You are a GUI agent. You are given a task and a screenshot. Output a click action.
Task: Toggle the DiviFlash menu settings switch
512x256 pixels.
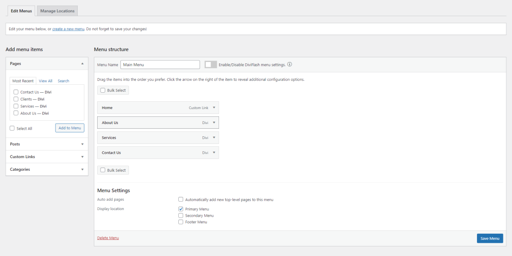pyautogui.click(x=210, y=64)
